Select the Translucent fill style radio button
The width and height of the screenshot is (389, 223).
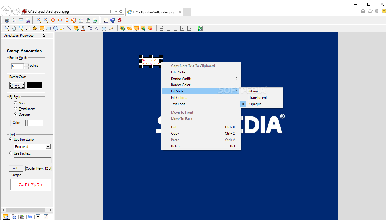click(16, 109)
